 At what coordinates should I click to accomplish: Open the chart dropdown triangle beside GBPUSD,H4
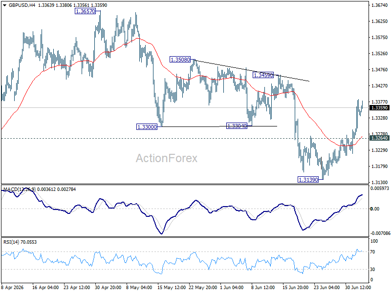point(5,5)
